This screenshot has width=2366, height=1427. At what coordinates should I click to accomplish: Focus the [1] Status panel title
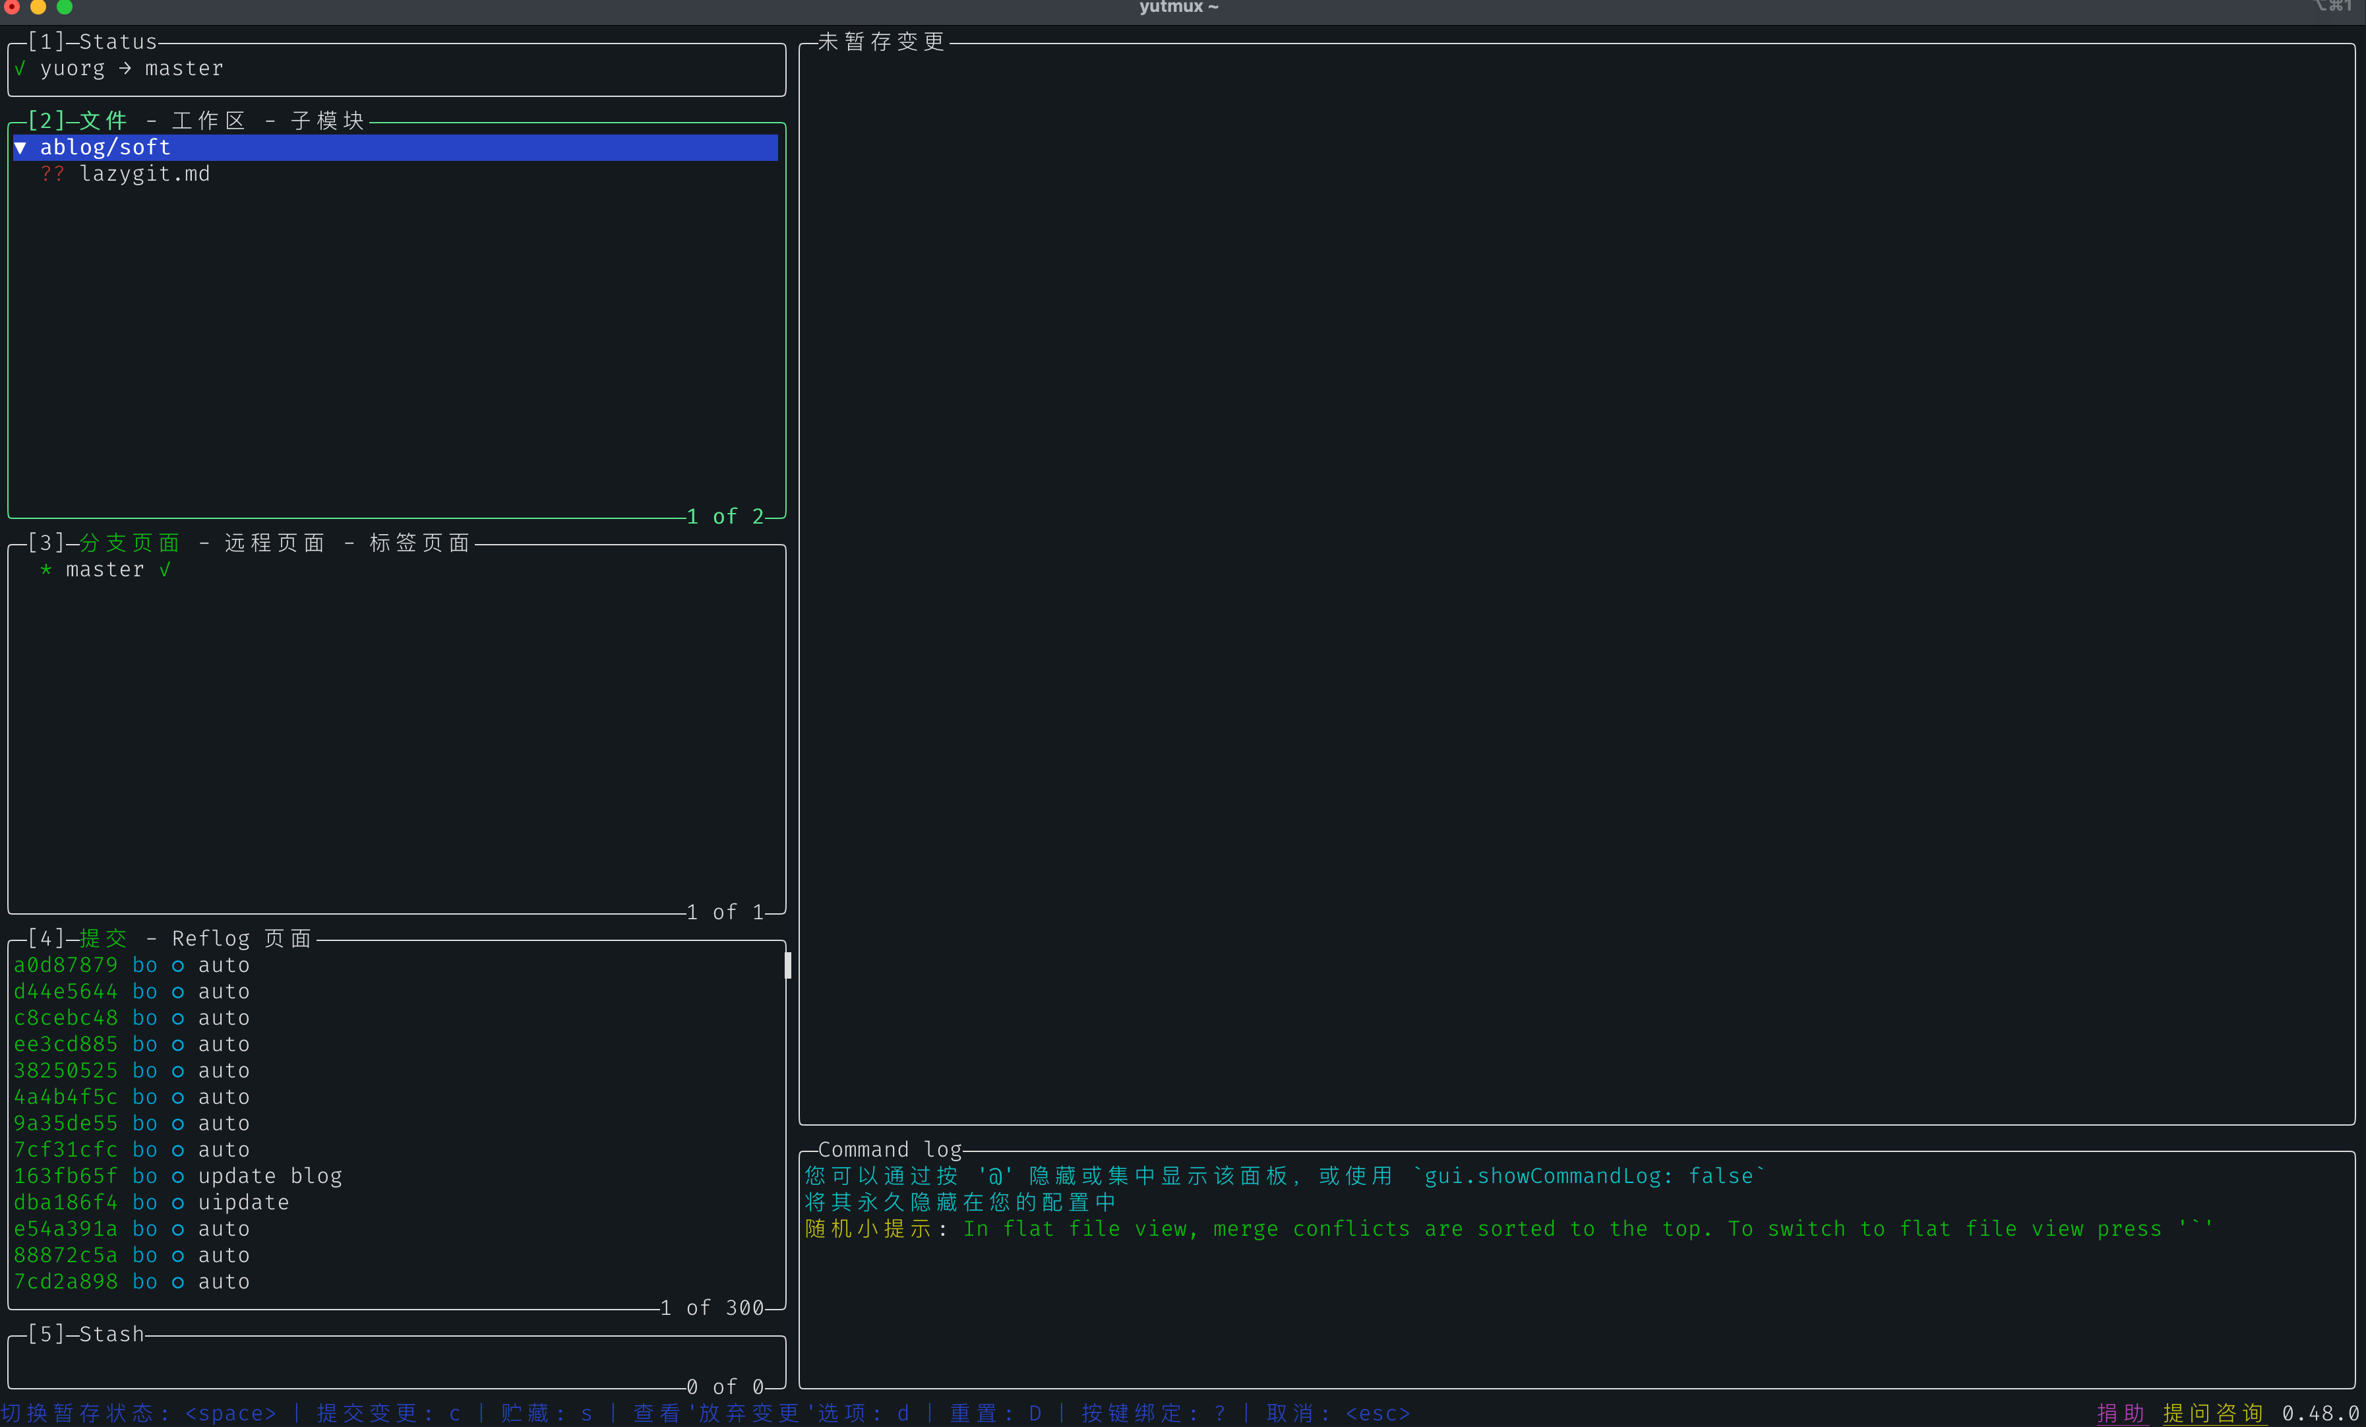(92, 42)
